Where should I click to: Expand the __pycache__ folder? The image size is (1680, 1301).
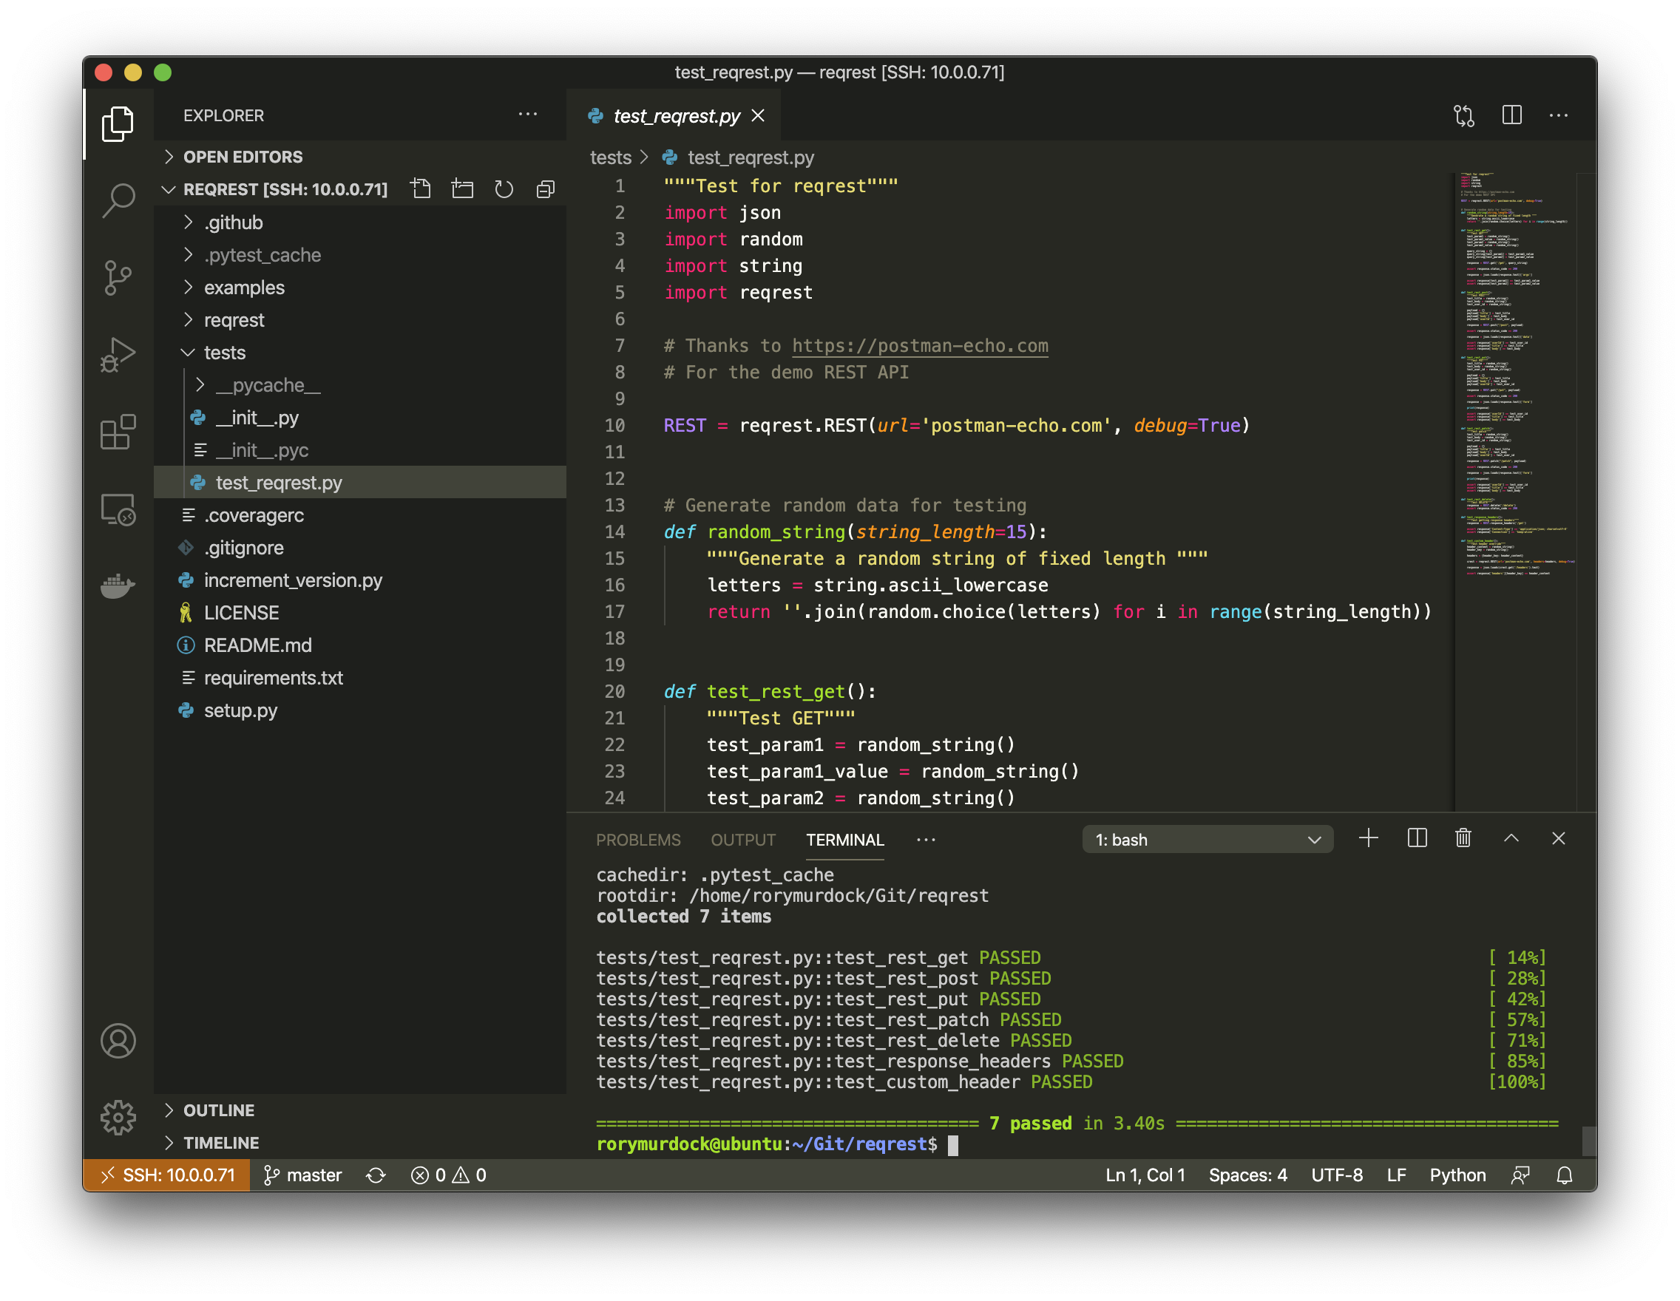click(x=360, y=385)
